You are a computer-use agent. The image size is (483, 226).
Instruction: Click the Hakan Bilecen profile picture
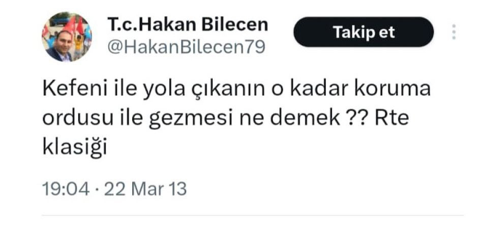pos(67,37)
